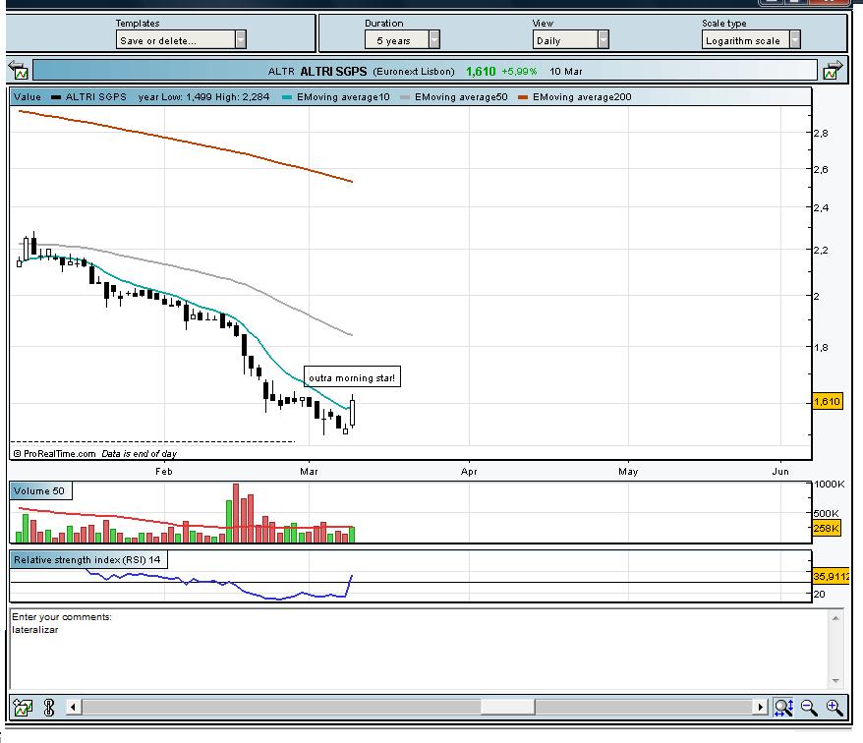Select the 'outra morning star!' annotation
Viewport: 863px width, 743px height.
pos(352,377)
